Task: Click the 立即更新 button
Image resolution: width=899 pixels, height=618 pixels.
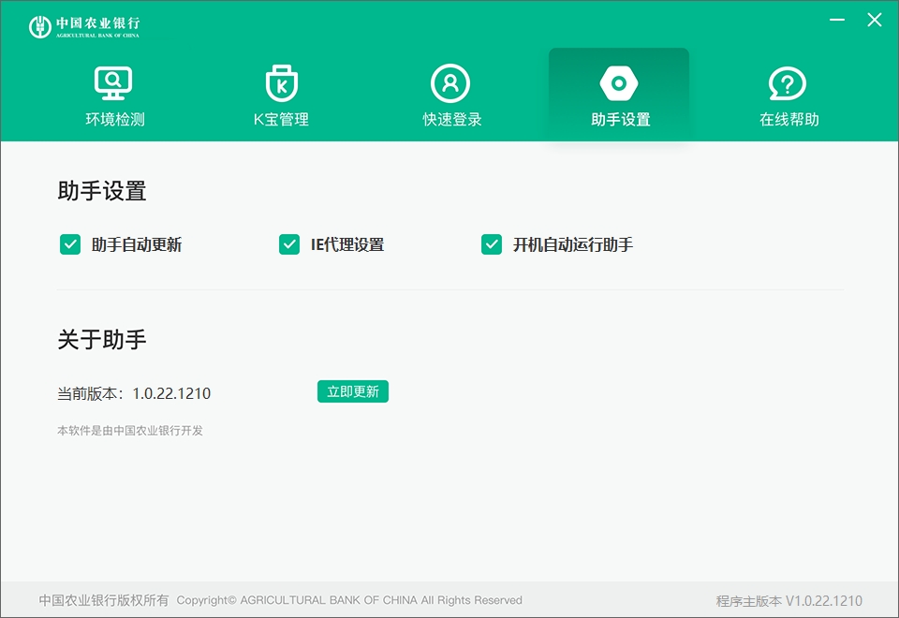Action: 353,391
